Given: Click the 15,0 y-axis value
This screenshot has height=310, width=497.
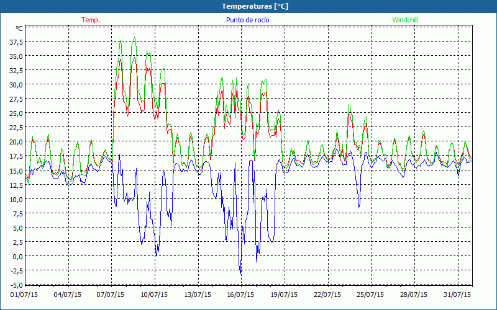Looking at the screenshot, I should tap(16, 170).
